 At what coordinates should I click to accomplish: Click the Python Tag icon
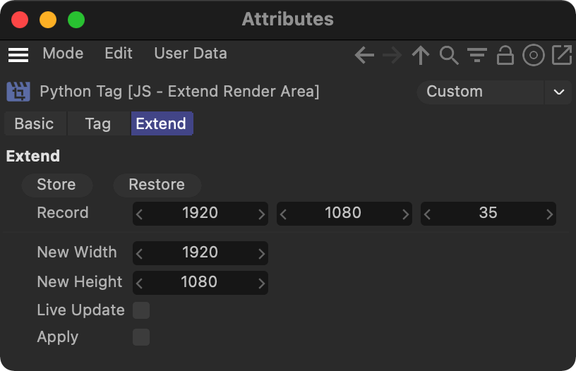18,92
